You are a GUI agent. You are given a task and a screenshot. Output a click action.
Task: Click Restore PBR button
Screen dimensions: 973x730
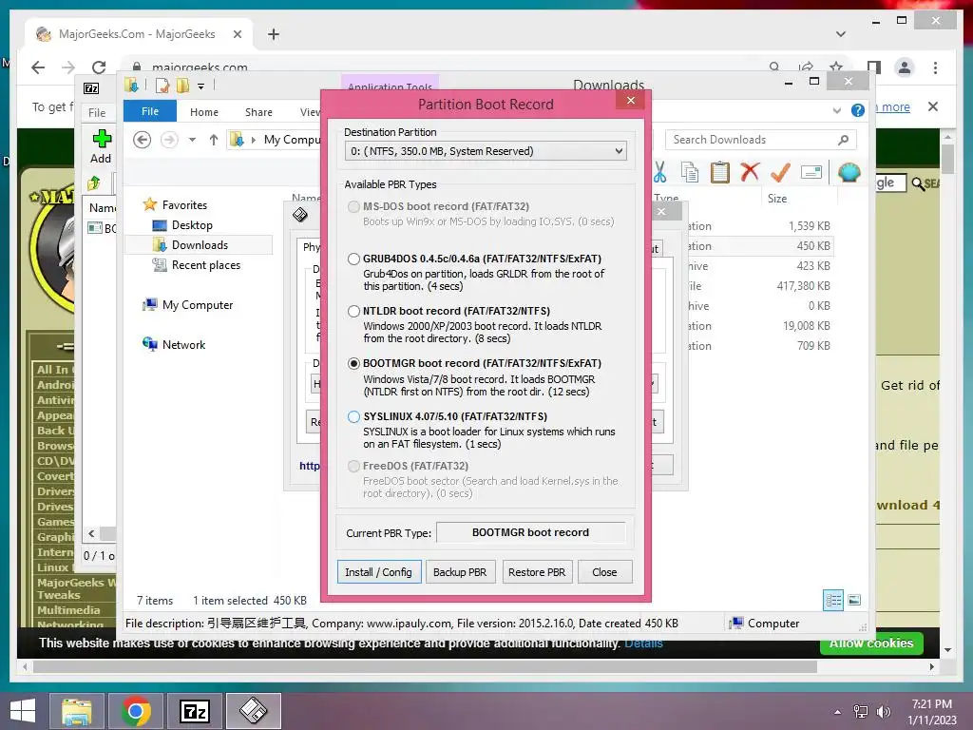tap(537, 571)
